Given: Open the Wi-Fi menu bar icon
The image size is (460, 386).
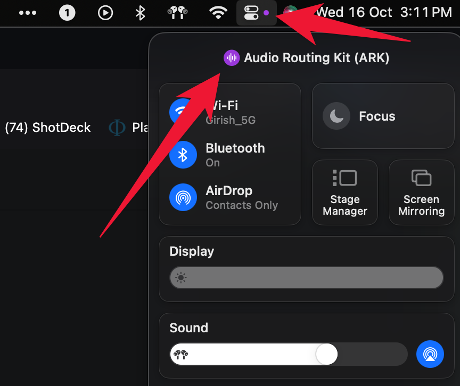Looking at the screenshot, I should point(218,13).
